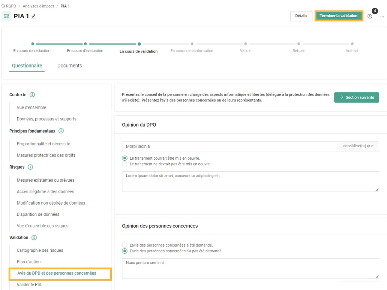Image resolution: width=387 pixels, height=290 pixels.
Task: Click the 'Terminer la validation' button
Action: pos(339,16)
